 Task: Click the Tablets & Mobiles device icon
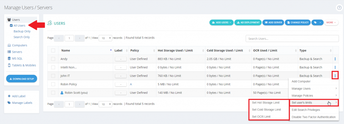[9, 65]
